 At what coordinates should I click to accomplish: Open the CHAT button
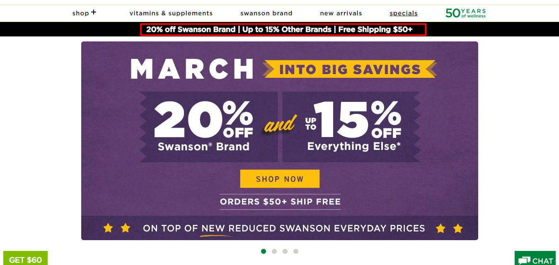[535, 258]
